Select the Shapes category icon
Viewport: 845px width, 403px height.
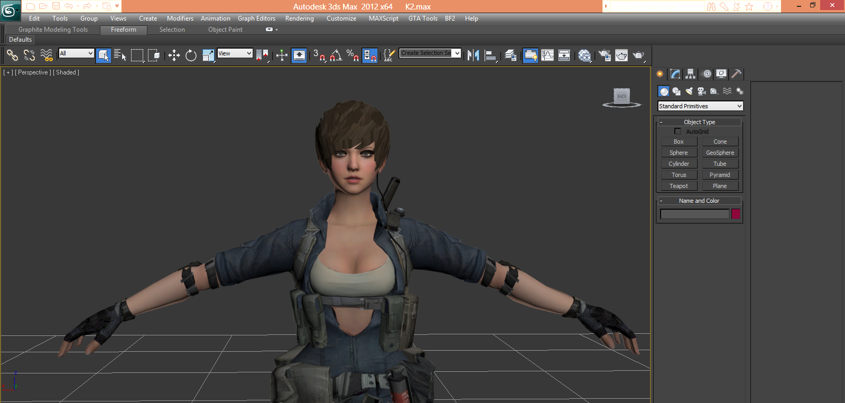(676, 91)
